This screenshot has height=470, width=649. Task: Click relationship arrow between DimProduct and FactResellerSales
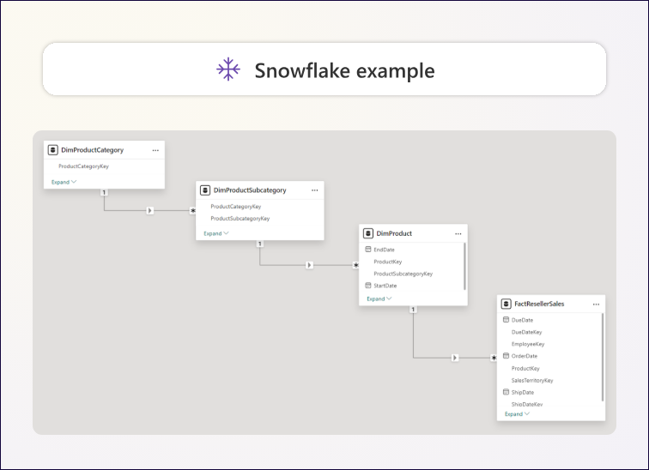455,358
